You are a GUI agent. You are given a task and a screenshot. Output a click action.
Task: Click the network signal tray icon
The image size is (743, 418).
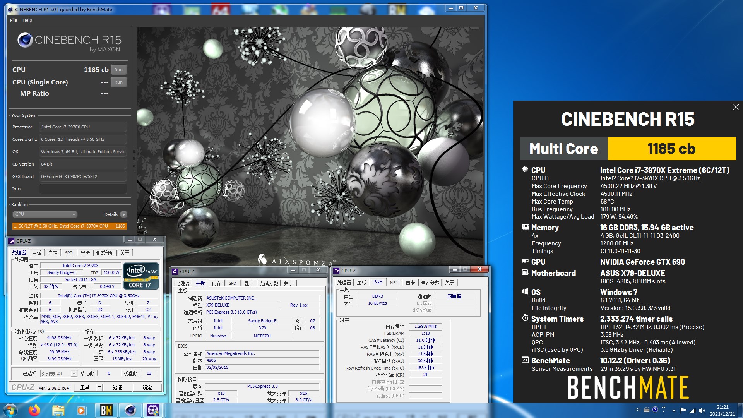pos(693,410)
